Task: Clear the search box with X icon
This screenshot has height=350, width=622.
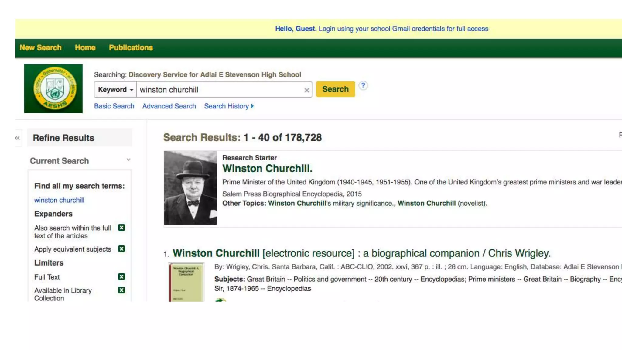Action: (306, 90)
